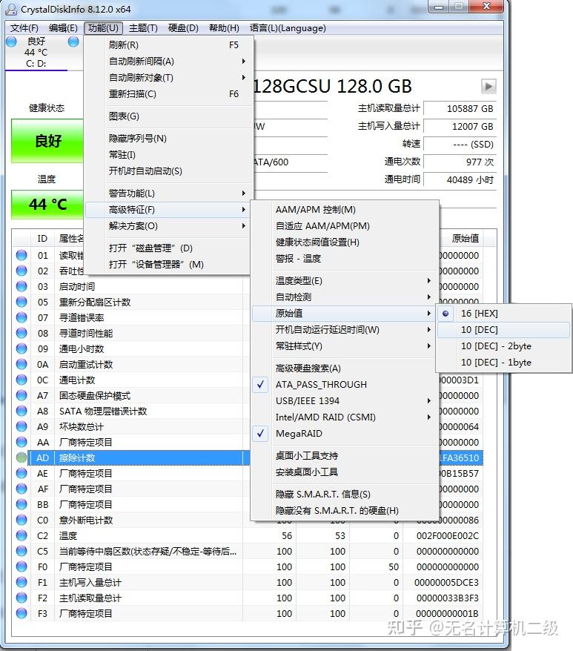
Task: Click the status circle for attribute 02
Action: click(21, 271)
